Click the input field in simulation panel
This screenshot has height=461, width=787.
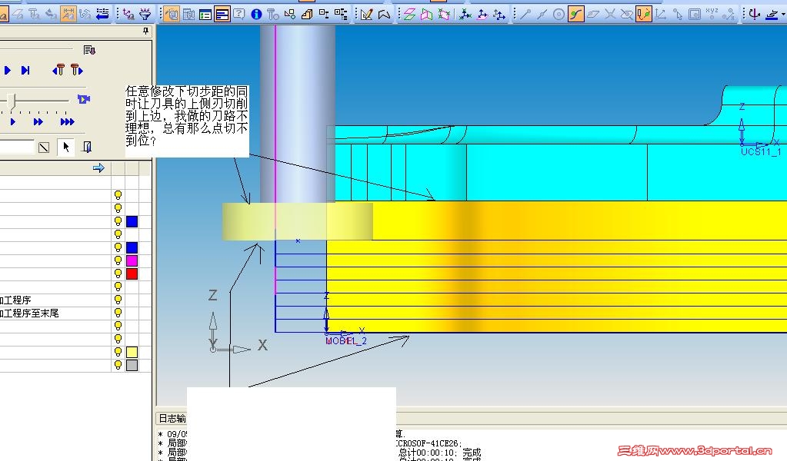17,147
